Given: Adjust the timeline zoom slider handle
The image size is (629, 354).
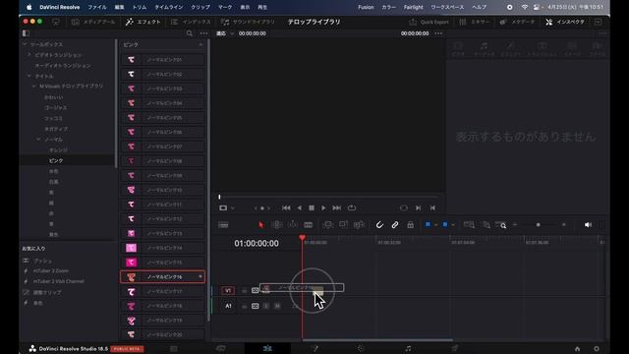Looking at the screenshot, I should pos(539,225).
